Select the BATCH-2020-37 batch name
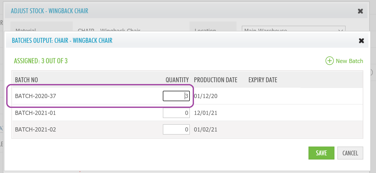Screen dimensions: 376x173 35,96
